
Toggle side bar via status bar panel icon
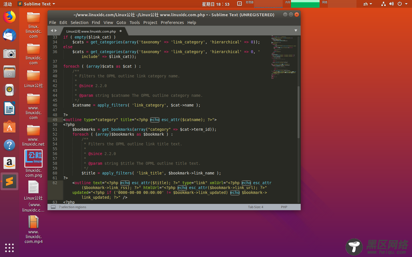53,207
